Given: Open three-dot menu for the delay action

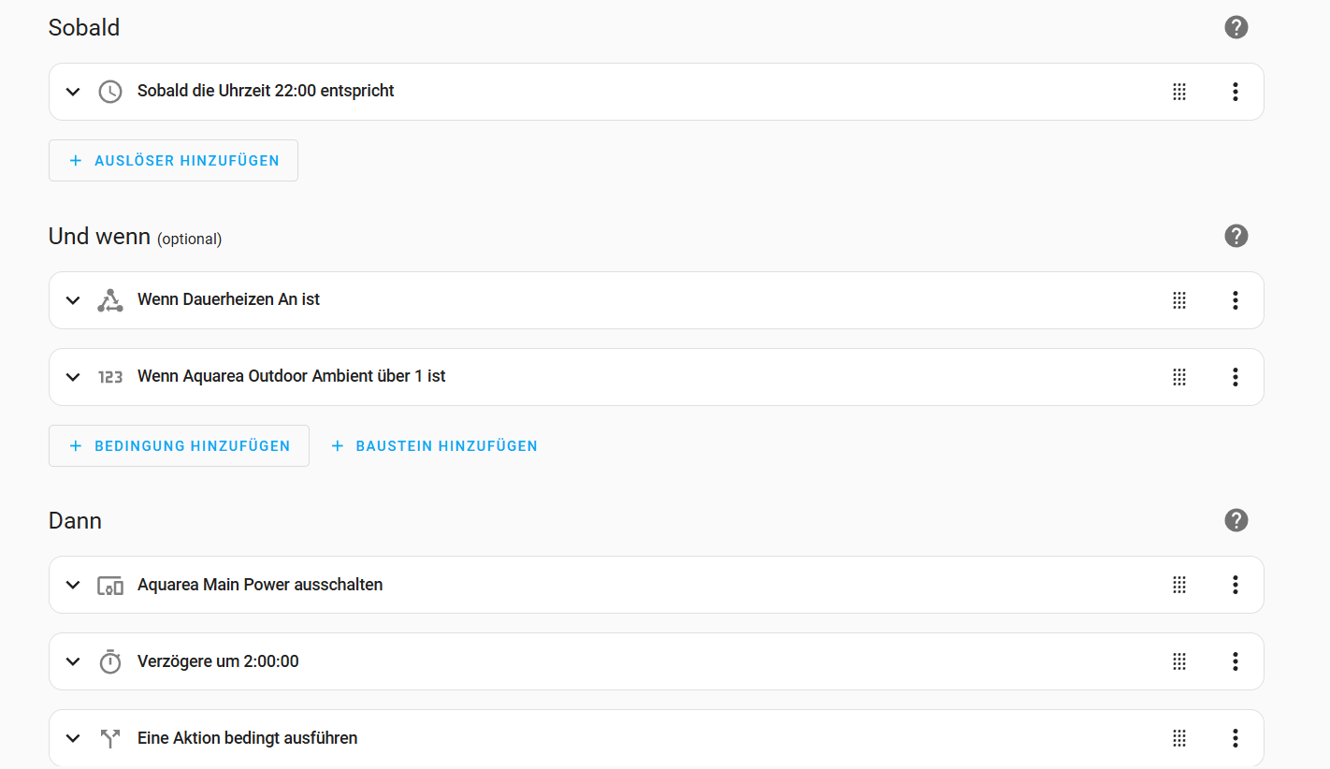Looking at the screenshot, I should tap(1235, 661).
